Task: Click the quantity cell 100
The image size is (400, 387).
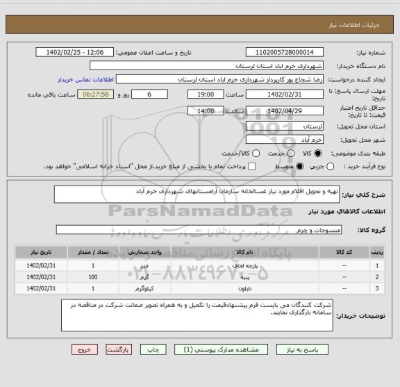Action: [x=93, y=277]
